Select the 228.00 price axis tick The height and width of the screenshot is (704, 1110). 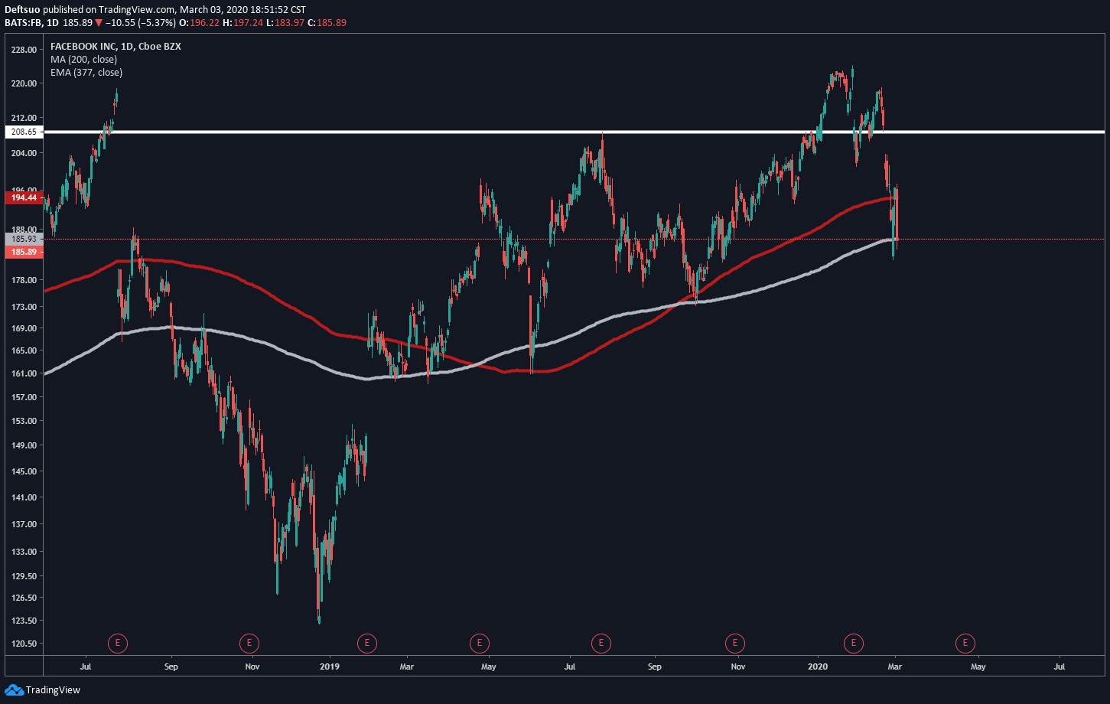pyautogui.click(x=24, y=51)
